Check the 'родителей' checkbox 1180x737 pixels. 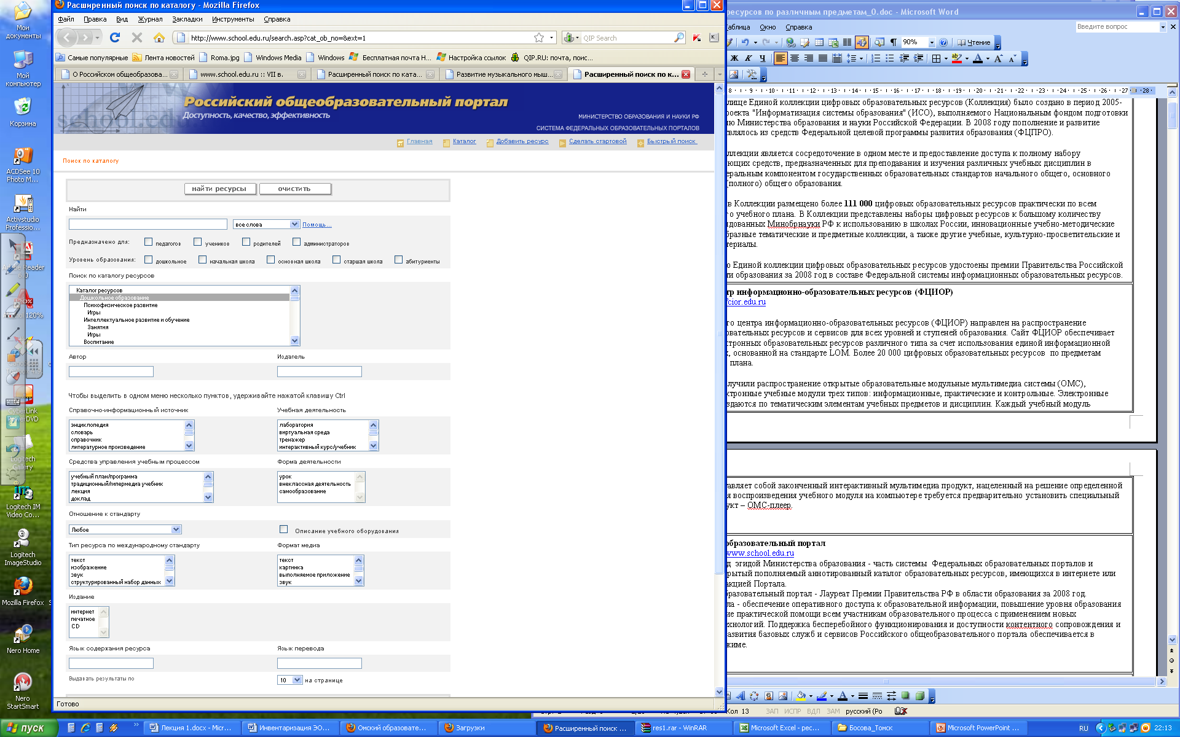(246, 242)
